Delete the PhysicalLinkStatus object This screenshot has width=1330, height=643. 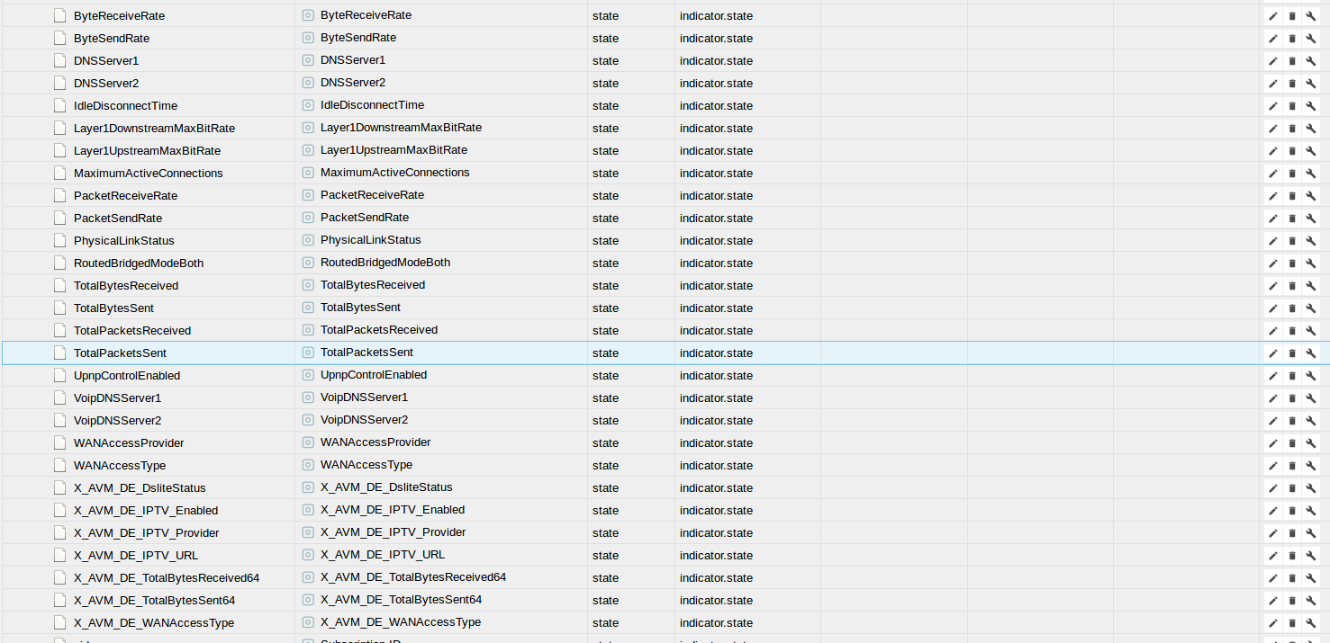1291,241
